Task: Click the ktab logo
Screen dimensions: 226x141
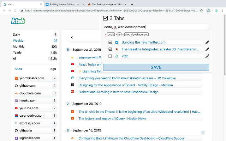Action: [18, 21]
